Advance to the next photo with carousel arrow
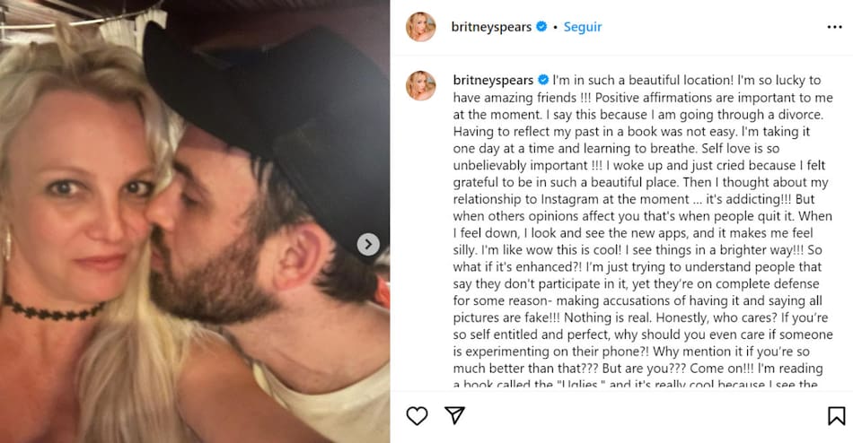This screenshot has width=853, height=443. (368, 244)
